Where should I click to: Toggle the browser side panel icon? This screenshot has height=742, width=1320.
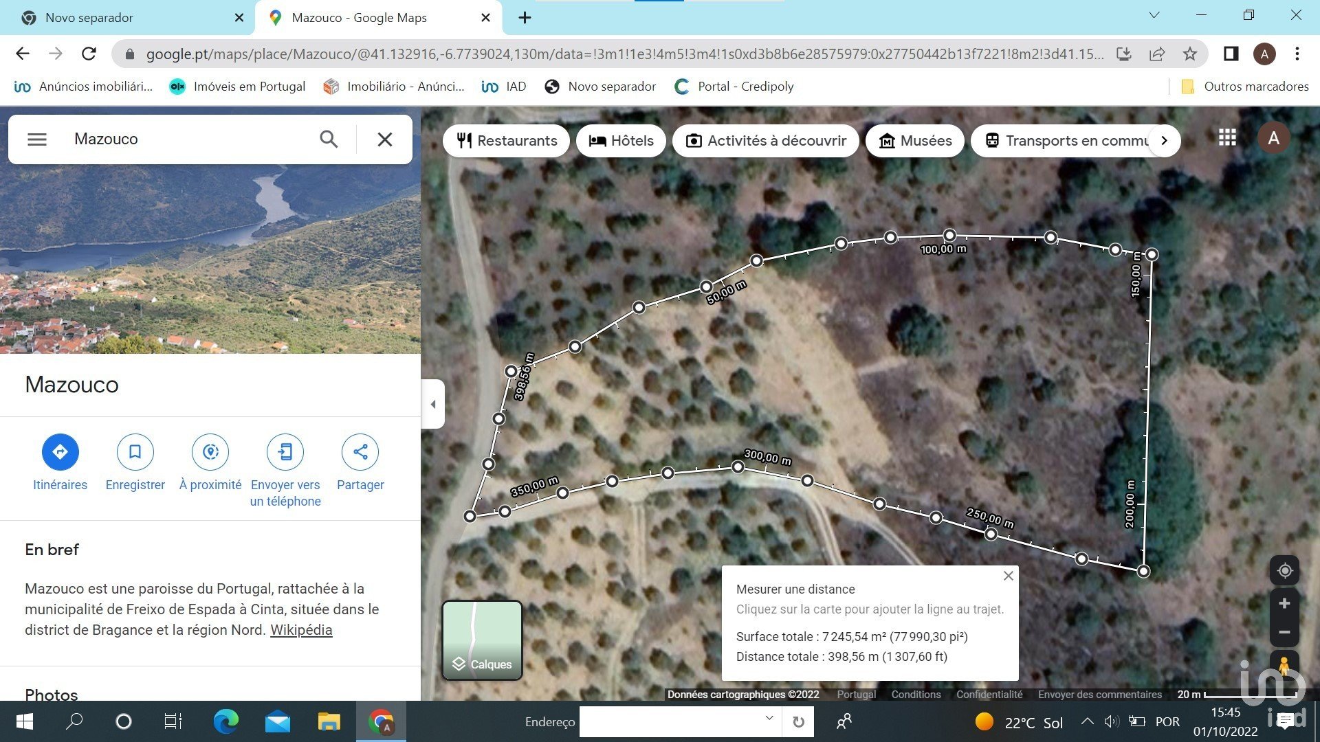1231,54
